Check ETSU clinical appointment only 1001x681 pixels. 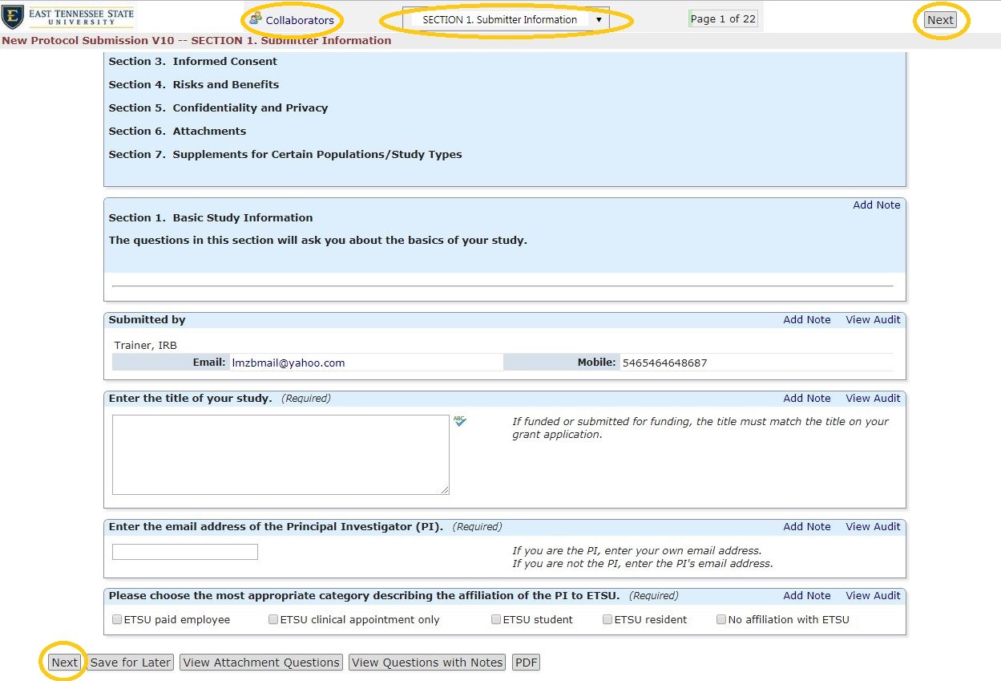coord(273,619)
